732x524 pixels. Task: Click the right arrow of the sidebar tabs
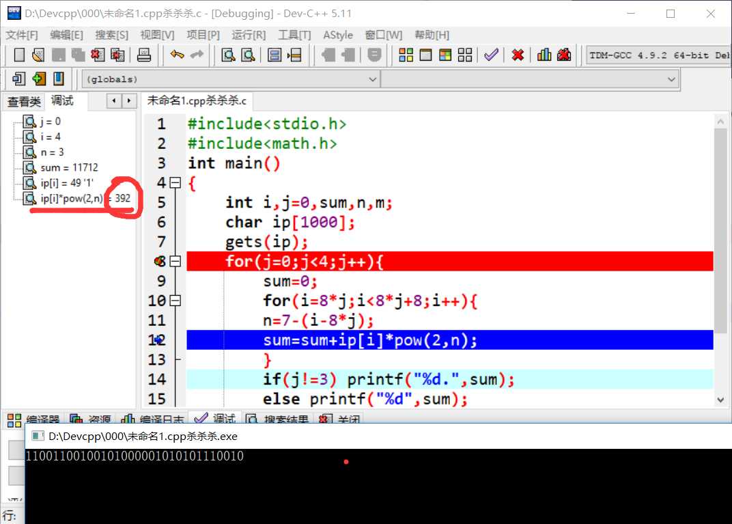[129, 100]
